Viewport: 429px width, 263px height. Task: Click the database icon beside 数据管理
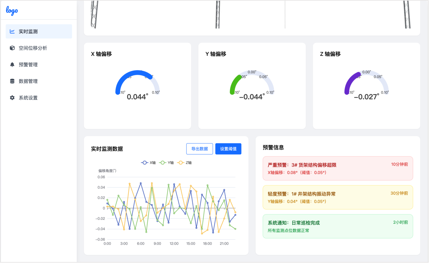coord(12,81)
